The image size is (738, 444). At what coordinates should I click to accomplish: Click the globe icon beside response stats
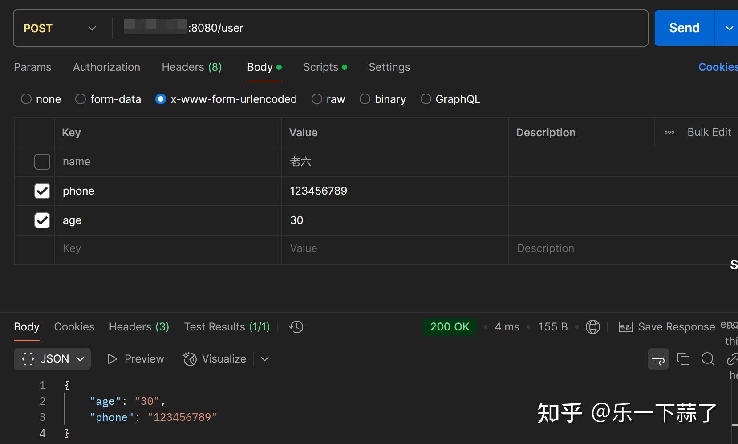tap(593, 326)
